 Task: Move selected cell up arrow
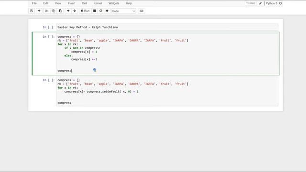pos(68,11)
